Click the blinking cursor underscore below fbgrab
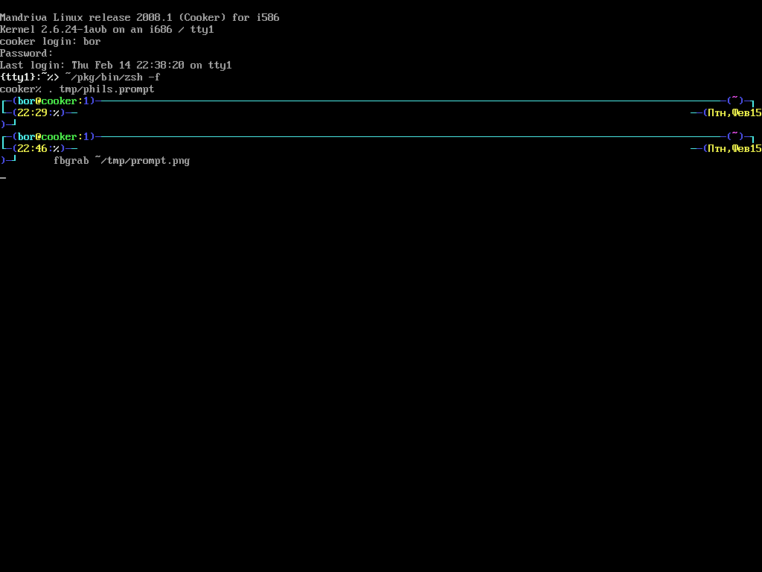Viewport: 762px width, 572px height. click(3, 177)
